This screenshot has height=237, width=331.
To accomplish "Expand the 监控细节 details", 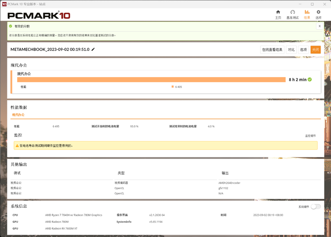I will [310, 136].
